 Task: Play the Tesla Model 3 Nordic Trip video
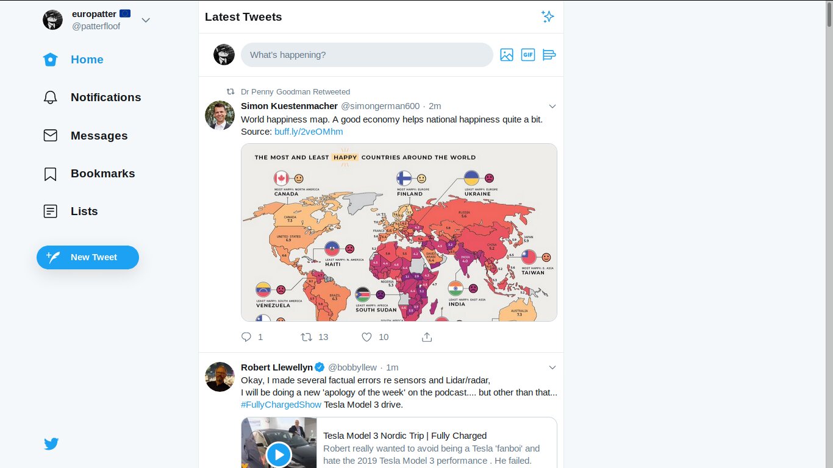click(x=279, y=454)
